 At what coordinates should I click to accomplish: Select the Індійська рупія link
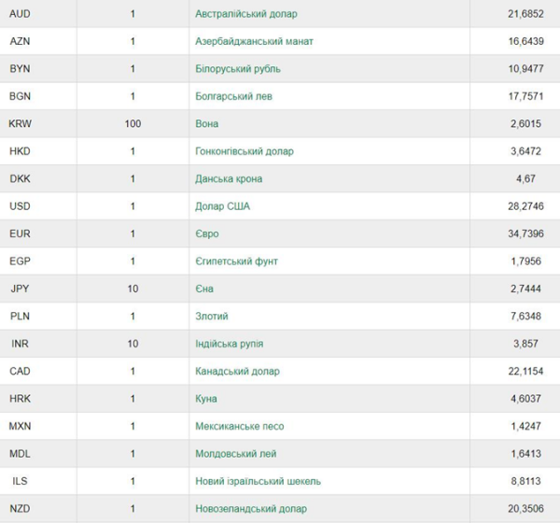(229, 344)
